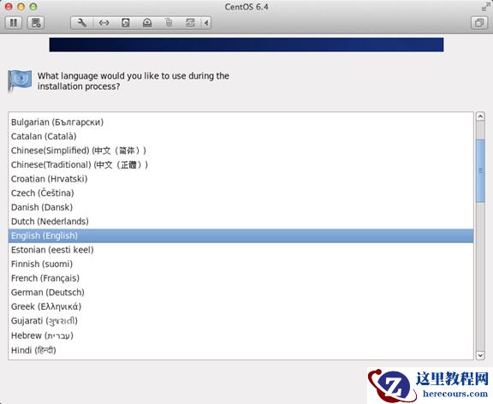Select Estonian (eesti keel)
Viewport: 493px width, 404px height.
tap(241, 250)
